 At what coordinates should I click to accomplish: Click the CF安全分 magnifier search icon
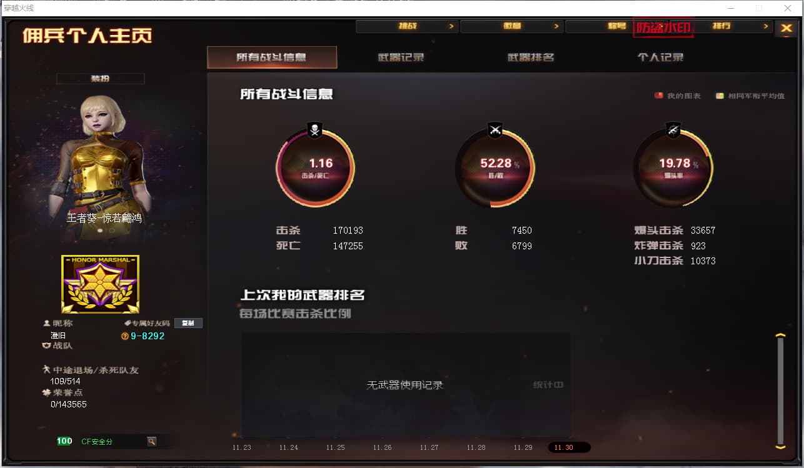[x=151, y=441]
